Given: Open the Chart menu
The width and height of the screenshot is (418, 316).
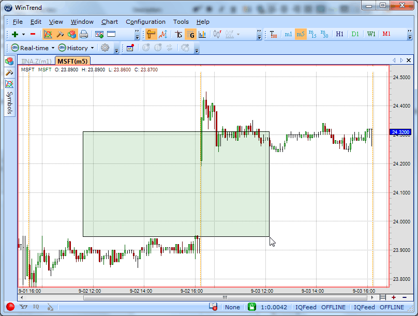Looking at the screenshot, I should 110,22.
